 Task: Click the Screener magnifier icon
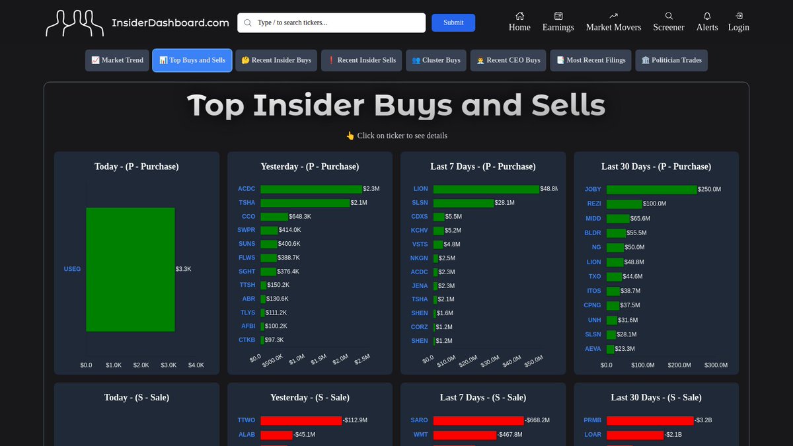[x=669, y=16]
